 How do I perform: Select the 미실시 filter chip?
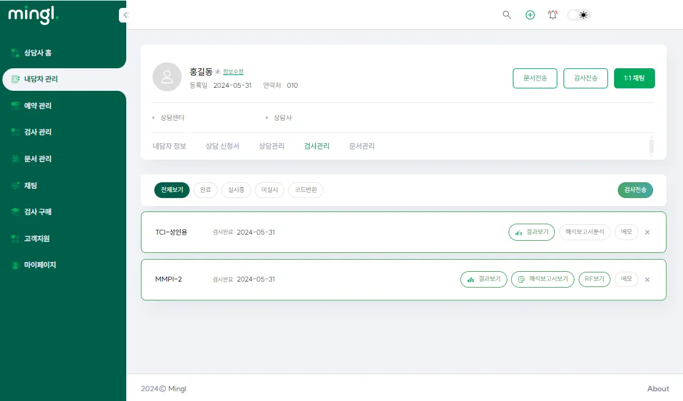(269, 190)
